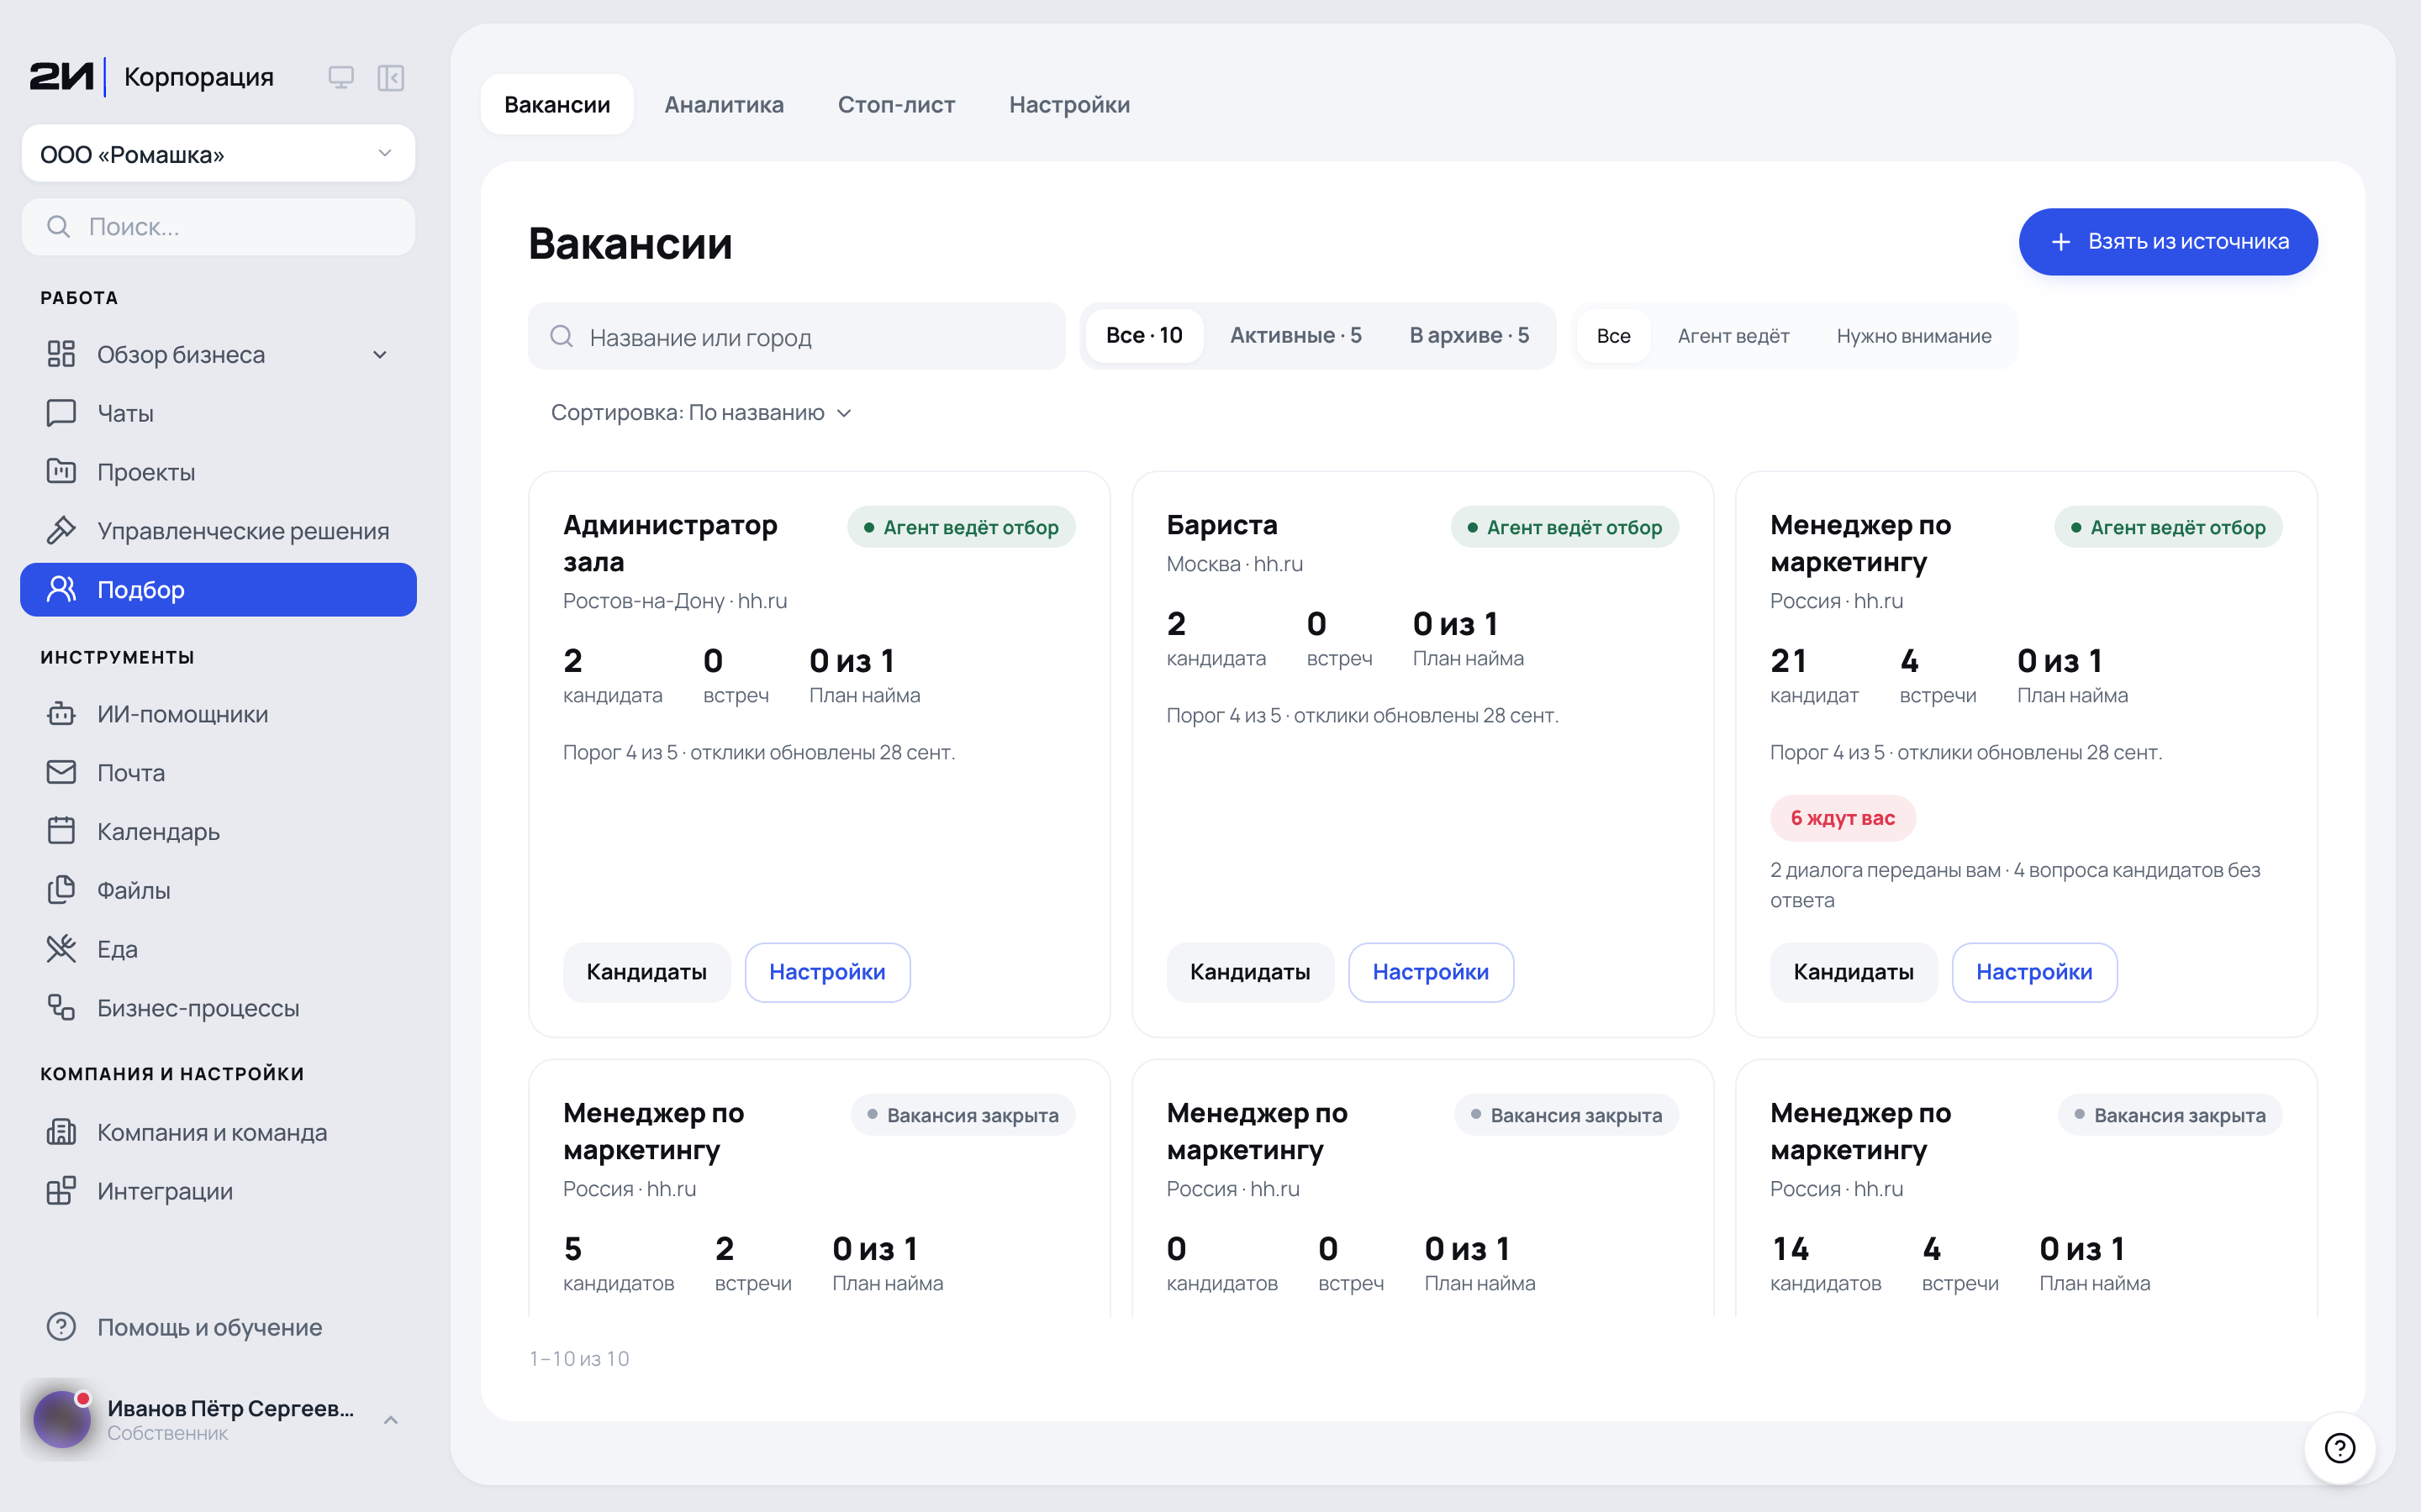Switch to Вакансии tab

pyautogui.click(x=557, y=105)
